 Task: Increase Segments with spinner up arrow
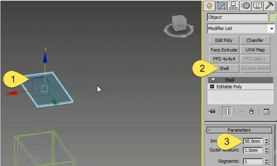(267, 160)
